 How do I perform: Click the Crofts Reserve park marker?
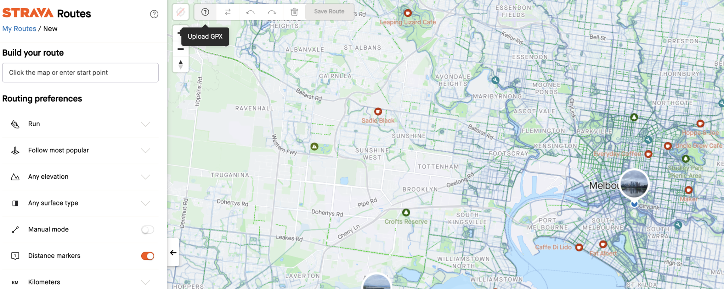pyautogui.click(x=406, y=213)
